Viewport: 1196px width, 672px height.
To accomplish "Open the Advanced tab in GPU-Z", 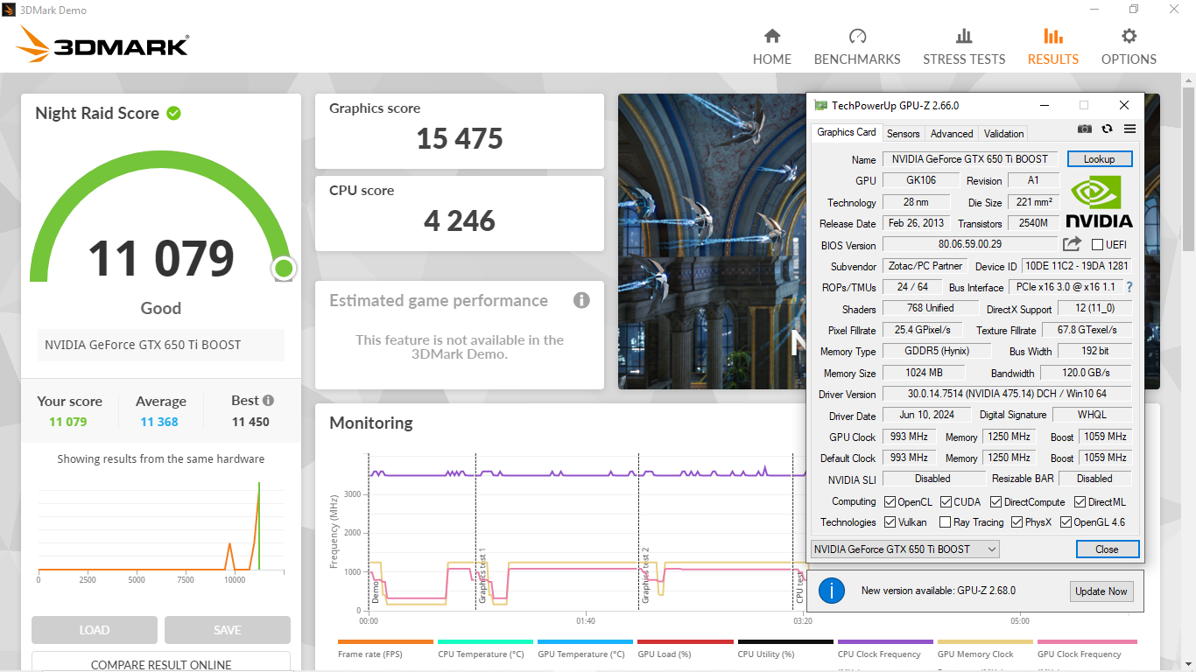I will point(952,134).
